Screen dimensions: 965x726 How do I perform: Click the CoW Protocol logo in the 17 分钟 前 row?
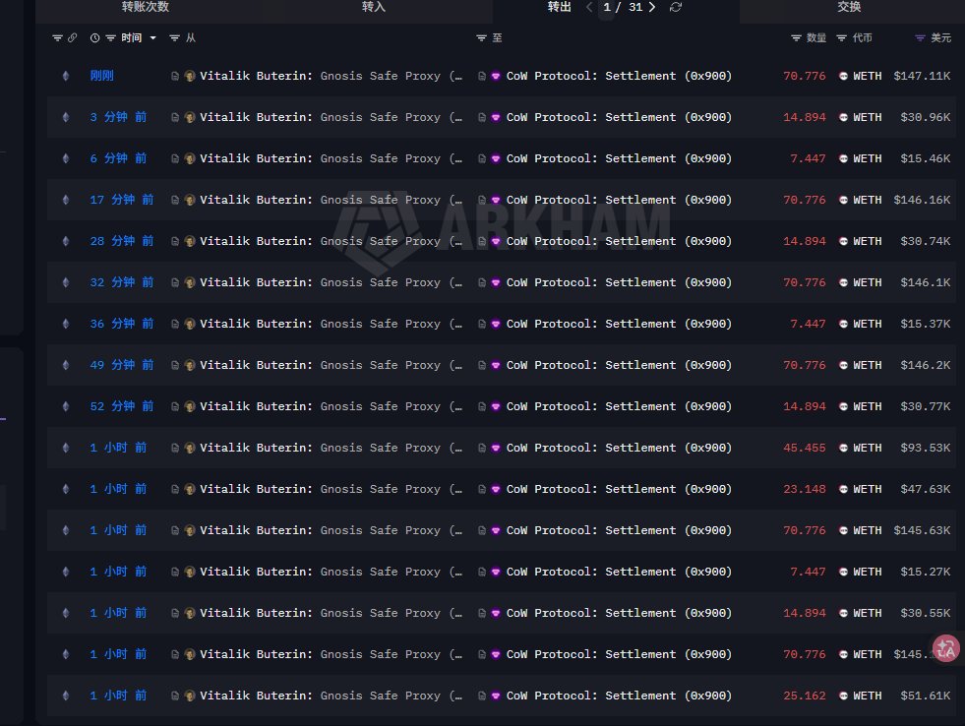pyautogui.click(x=496, y=200)
